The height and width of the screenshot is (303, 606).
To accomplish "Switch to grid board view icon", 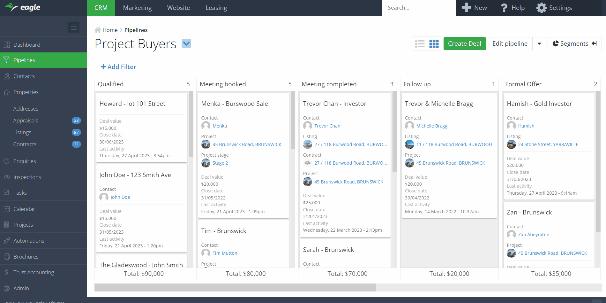I will coord(434,44).
